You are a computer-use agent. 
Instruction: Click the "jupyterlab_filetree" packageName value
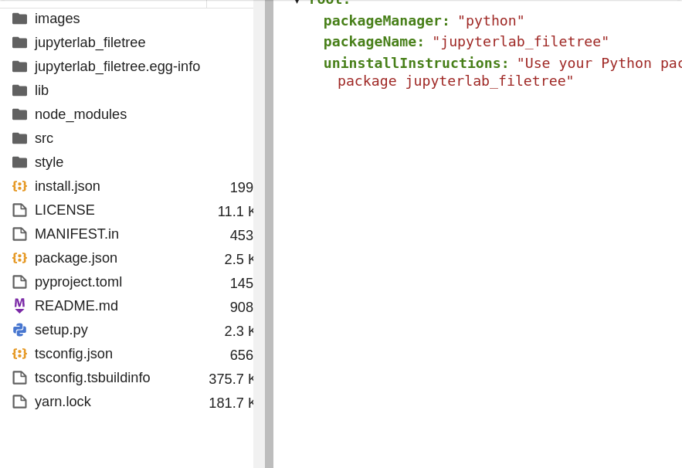tap(521, 42)
